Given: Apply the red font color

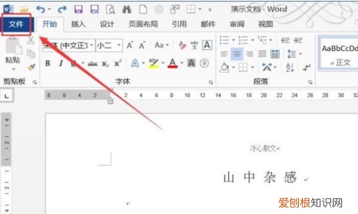Looking at the screenshot, I should pos(172,63).
